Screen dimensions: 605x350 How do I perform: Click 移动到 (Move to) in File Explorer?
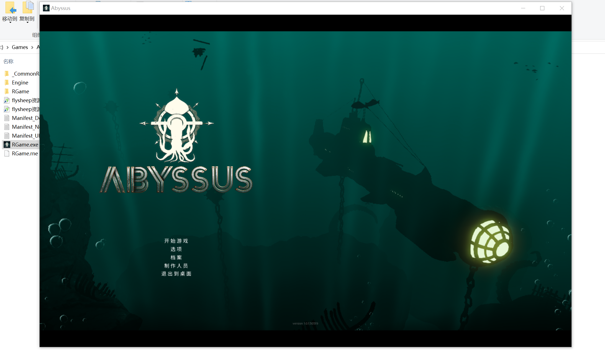tap(10, 12)
